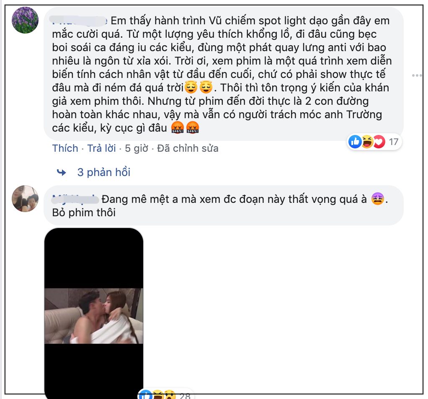This screenshot has width=428, height=399.
Task: Click the blue like reaction icon on the first comment
Action: (x=355, y=142)
